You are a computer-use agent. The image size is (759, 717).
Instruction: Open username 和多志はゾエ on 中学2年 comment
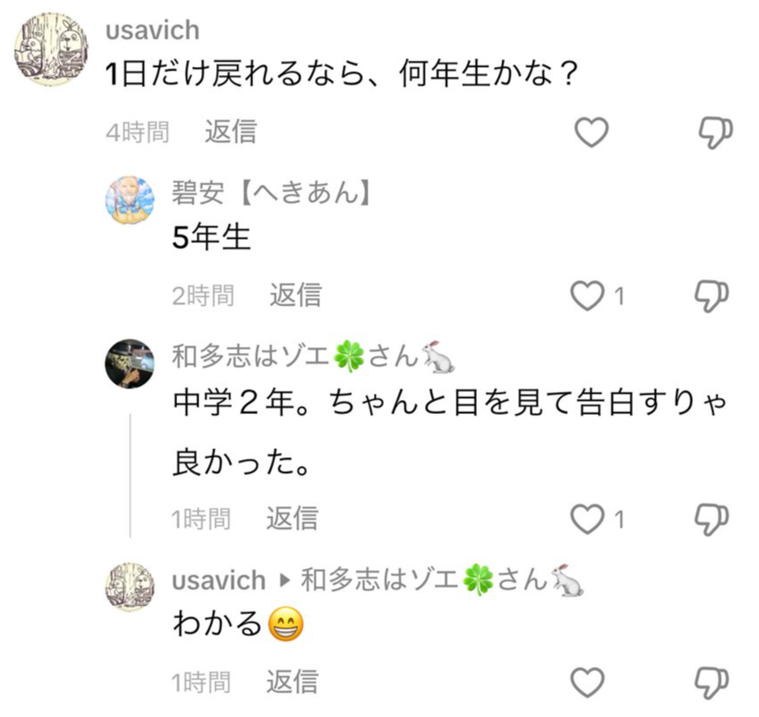coord(314,357)
